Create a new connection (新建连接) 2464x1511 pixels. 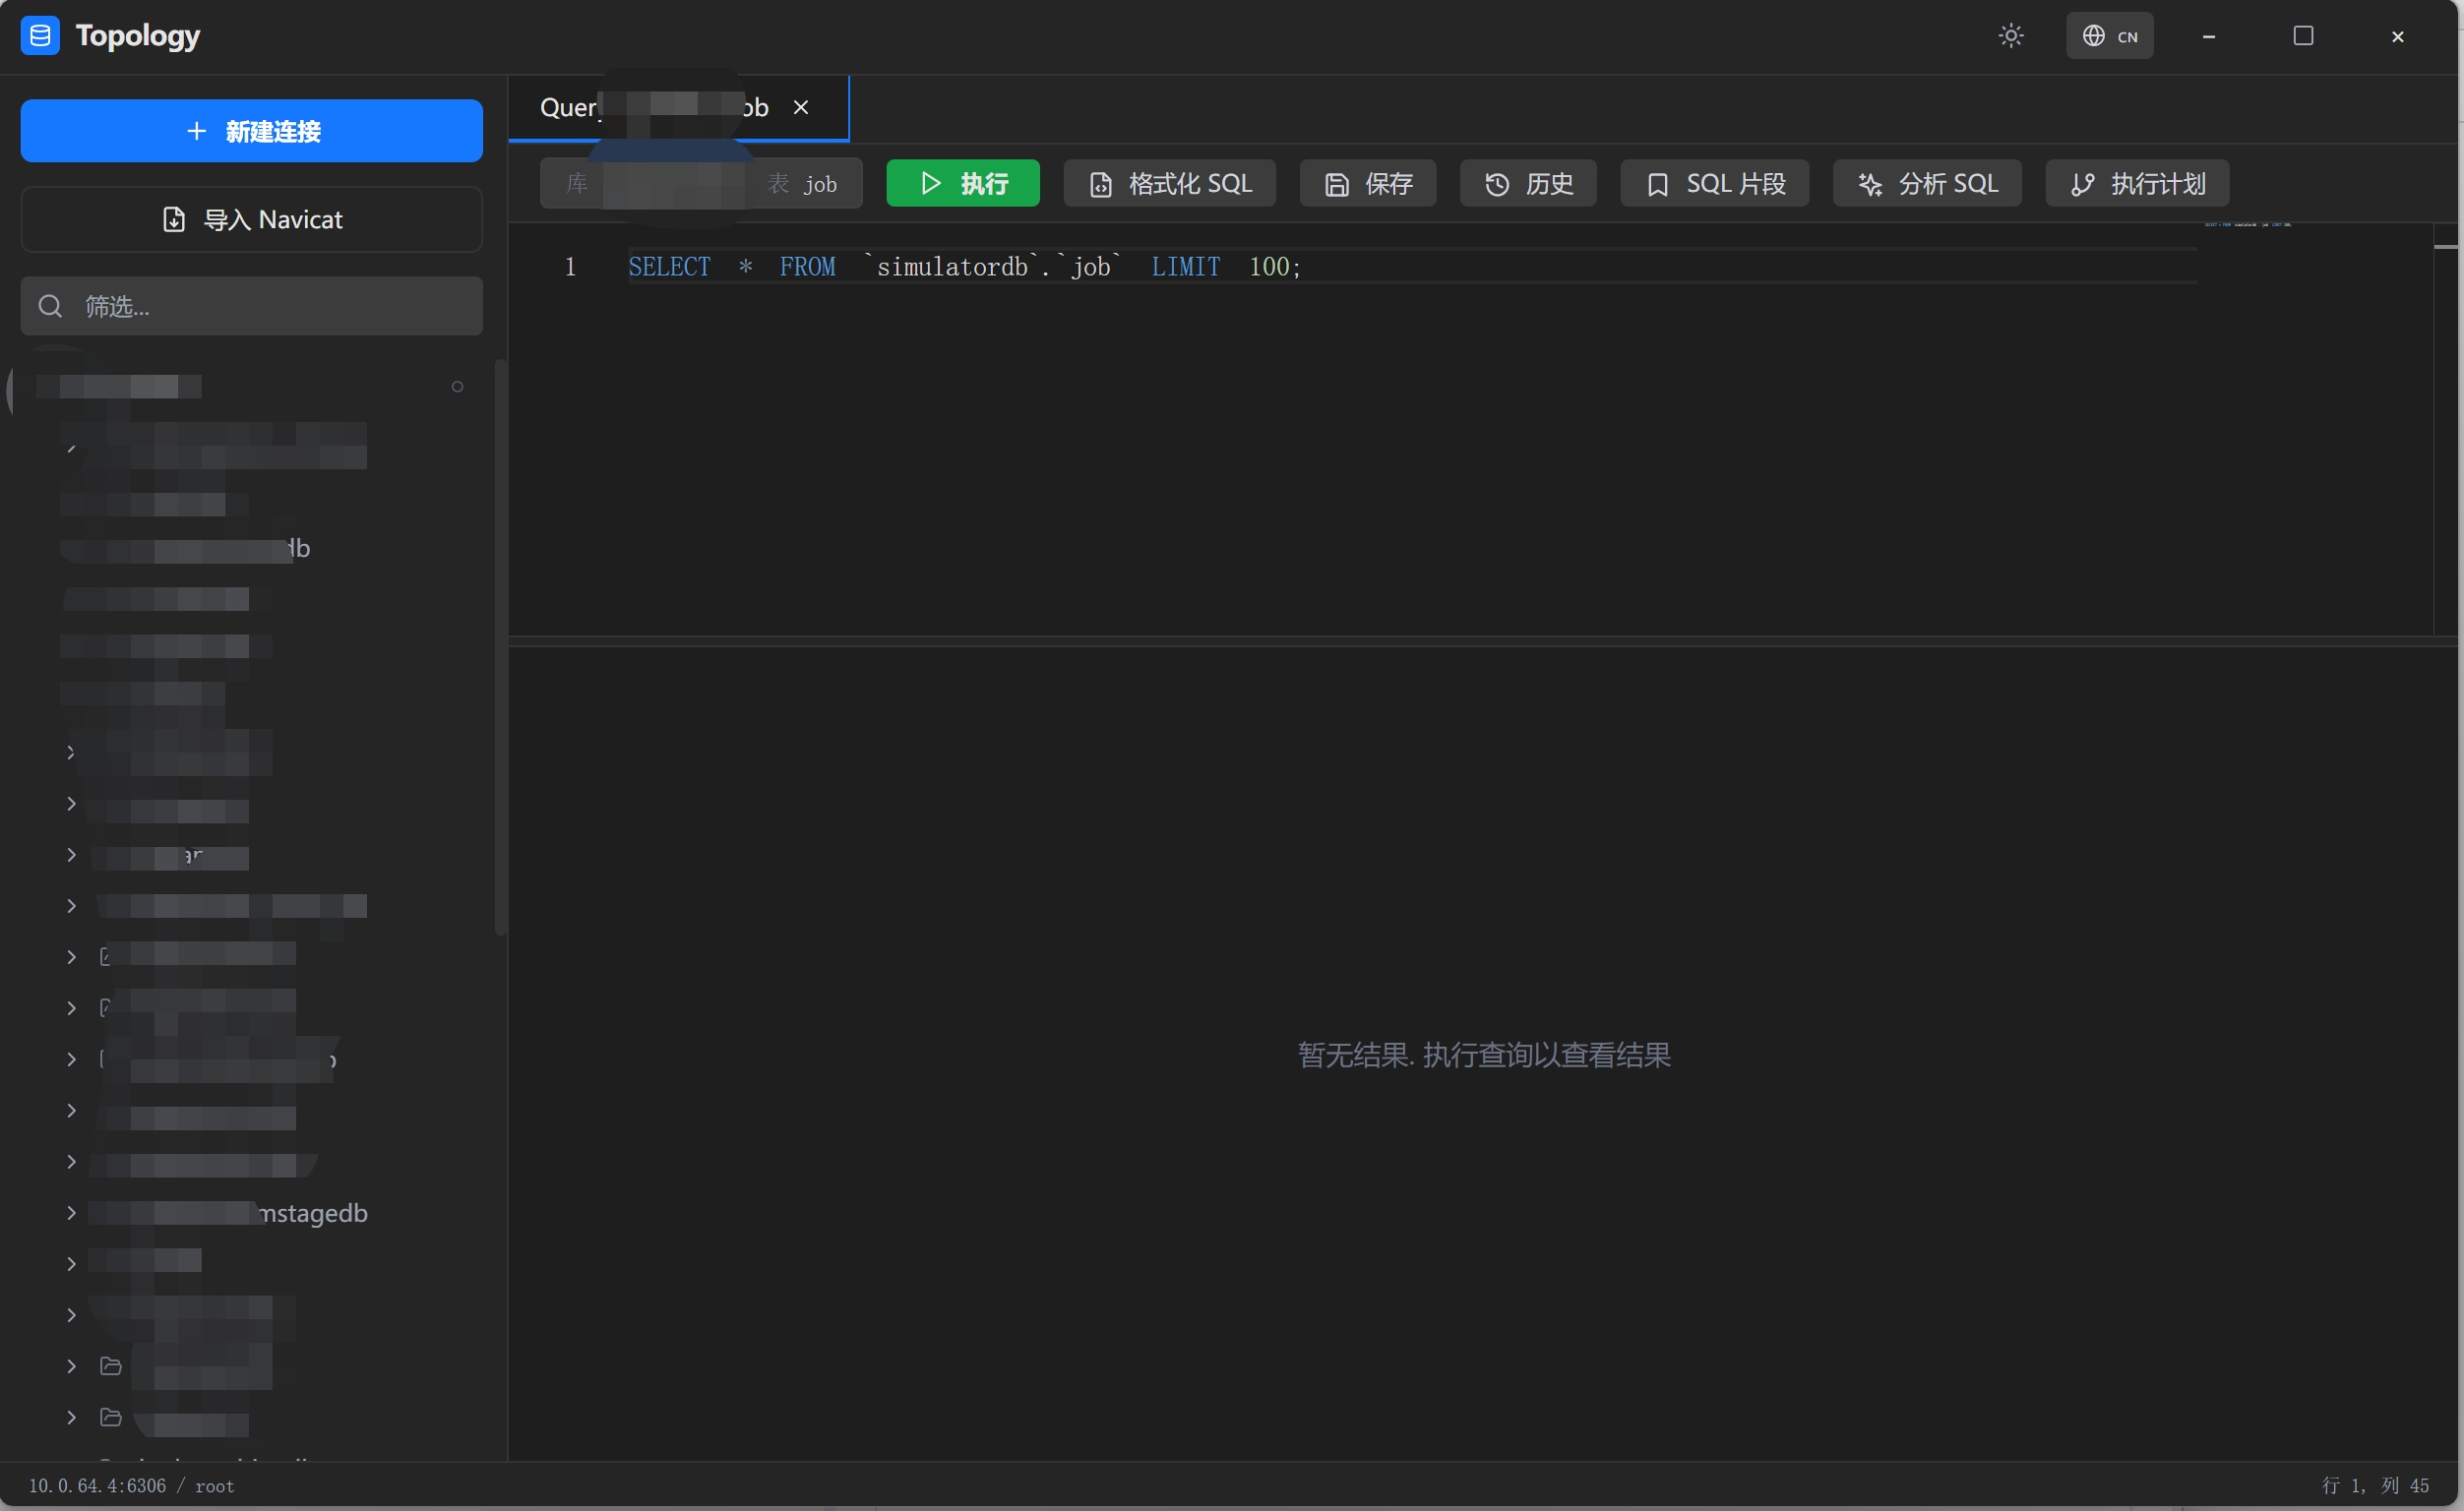pyautogui.click(x=251, y=131)
